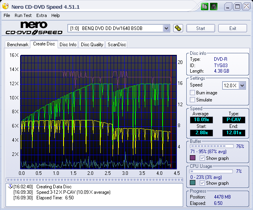Expand the 12.0X burn speed dropdown
This screenshot has height=210, width=253.
pos(242,85)
